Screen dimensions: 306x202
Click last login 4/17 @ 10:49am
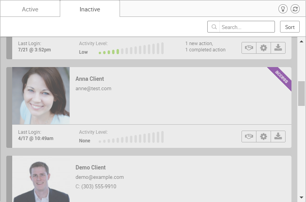[x=36, y=138]
